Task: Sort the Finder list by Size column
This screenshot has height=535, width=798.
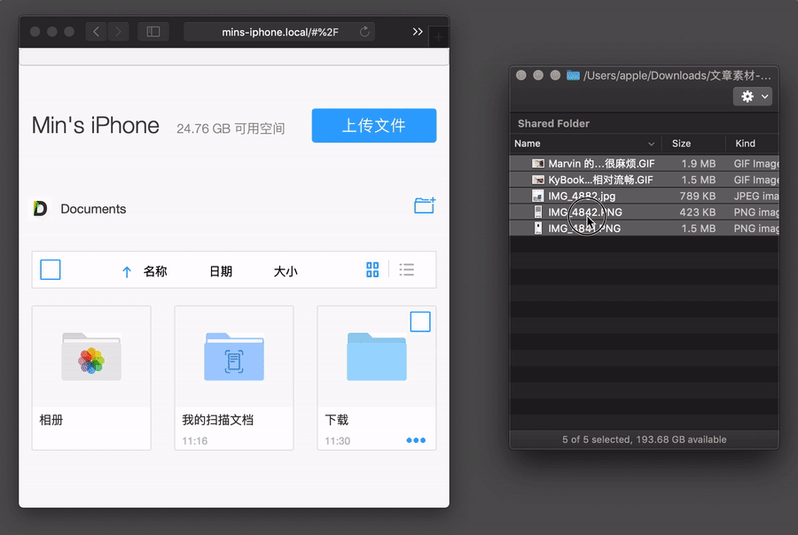Action: click(693, 143)
